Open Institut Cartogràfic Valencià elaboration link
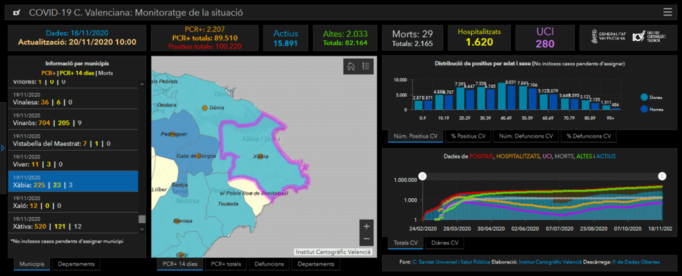 (x=550, y=262)
